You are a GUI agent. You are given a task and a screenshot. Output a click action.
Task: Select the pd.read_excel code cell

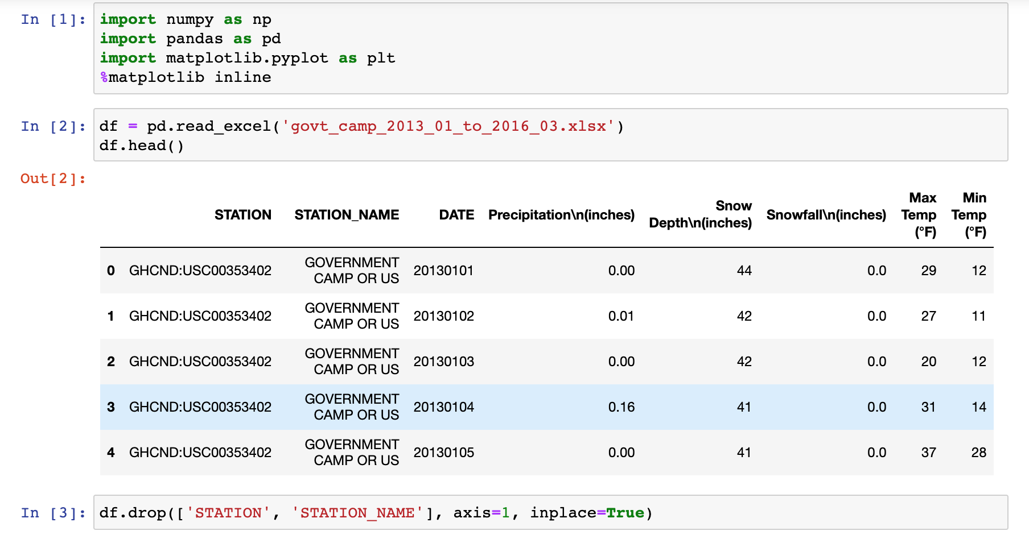coord(550,135)
